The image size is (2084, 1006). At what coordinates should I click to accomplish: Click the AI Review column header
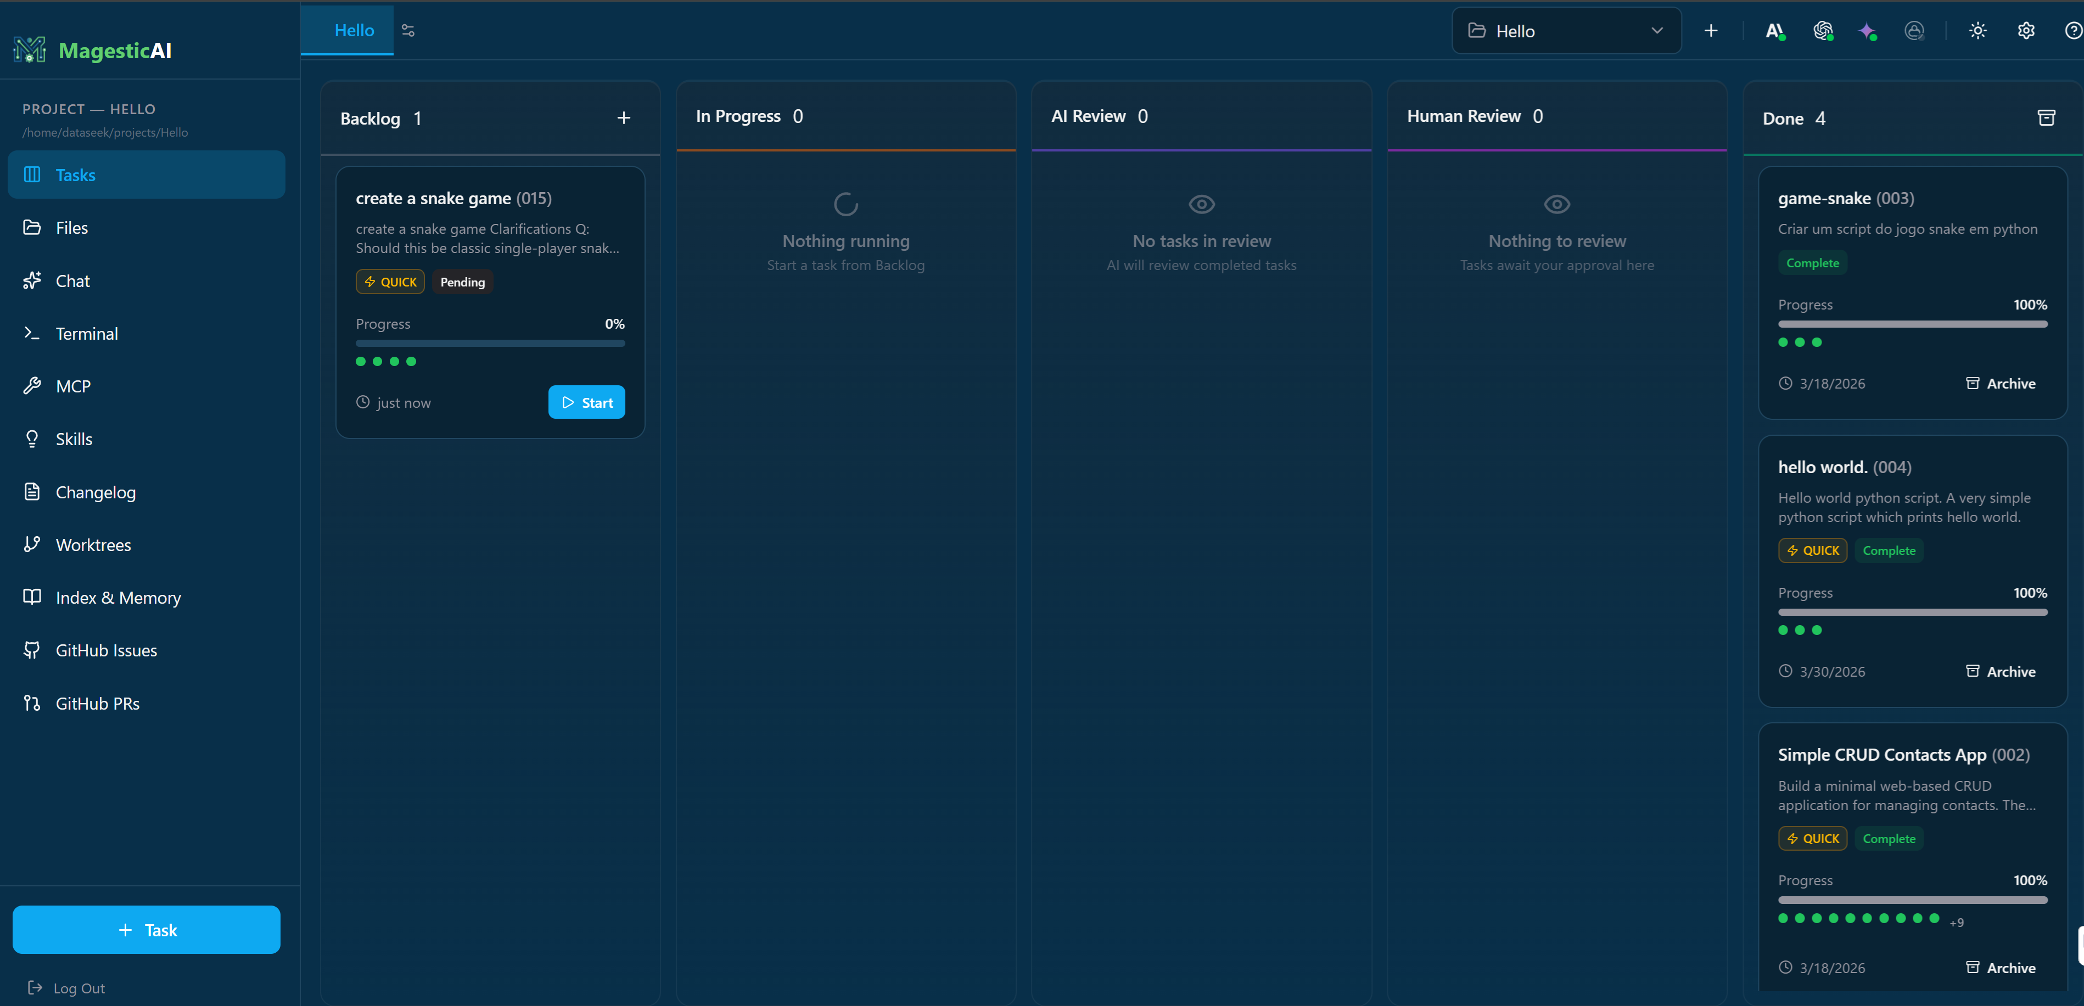(1201, 116)
